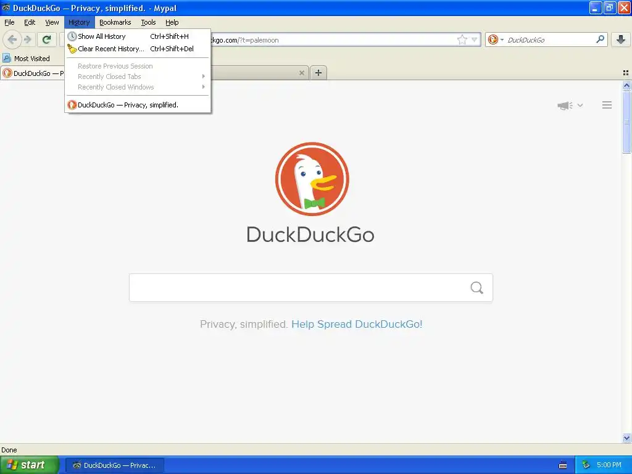Reload the page with the green refresh icon
The height and width of the screenshot is (474, 632).
pos(46,39)
